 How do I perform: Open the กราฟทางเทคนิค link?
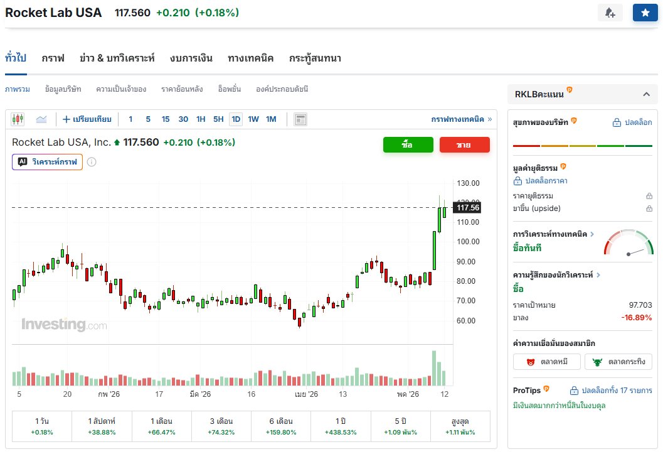461,119
